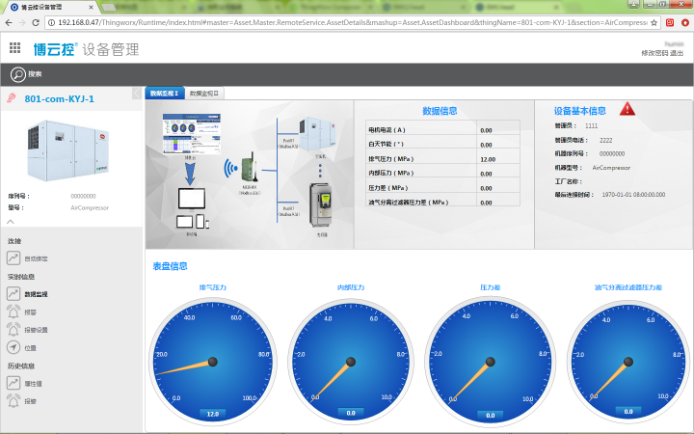Click the search magnifier icon
Image resolution: width=694 pixels, height=434 pixels.
[18, 74]
